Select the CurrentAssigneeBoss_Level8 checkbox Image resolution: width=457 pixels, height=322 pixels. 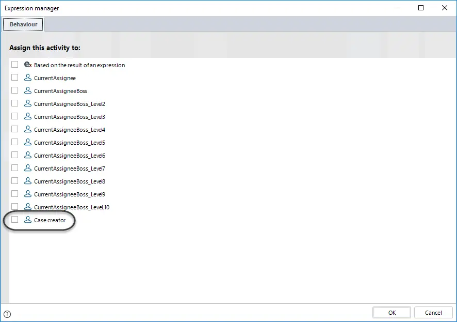(14, 181)
